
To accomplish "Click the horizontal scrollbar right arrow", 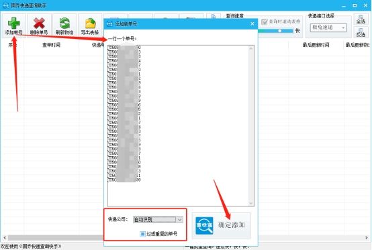I will pos(367,237).
